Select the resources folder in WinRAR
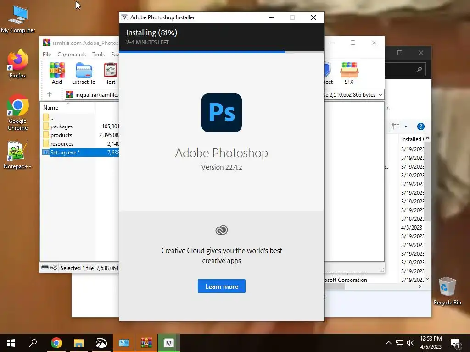This screenshot has height=352, width=470. point(62,143)
